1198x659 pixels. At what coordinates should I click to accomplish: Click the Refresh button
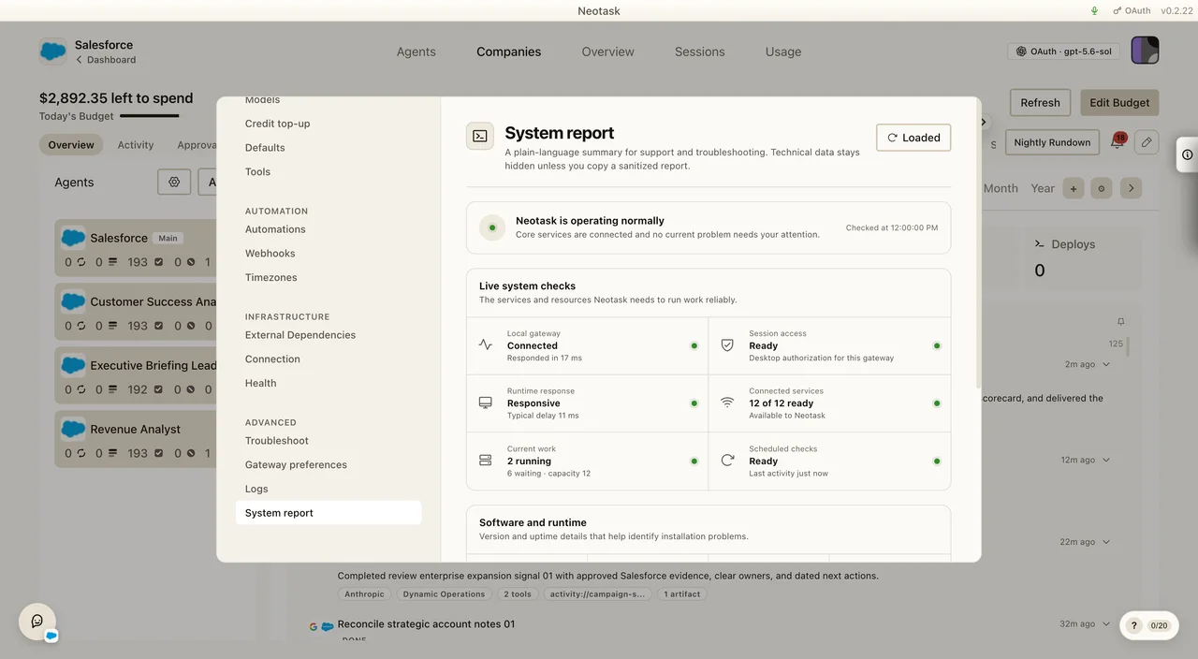(x=1040, y=103)
